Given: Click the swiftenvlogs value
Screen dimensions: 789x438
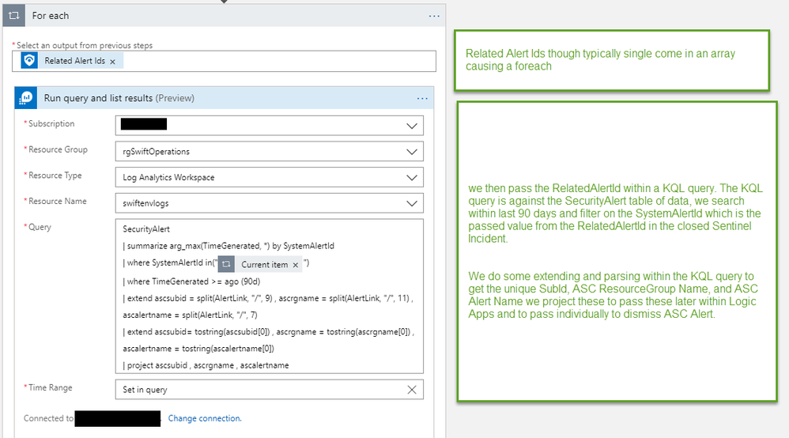Looking at the screenshot, I should tap(145, 203).
